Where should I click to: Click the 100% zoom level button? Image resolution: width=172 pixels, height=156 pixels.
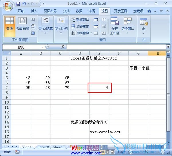(122, 152)
